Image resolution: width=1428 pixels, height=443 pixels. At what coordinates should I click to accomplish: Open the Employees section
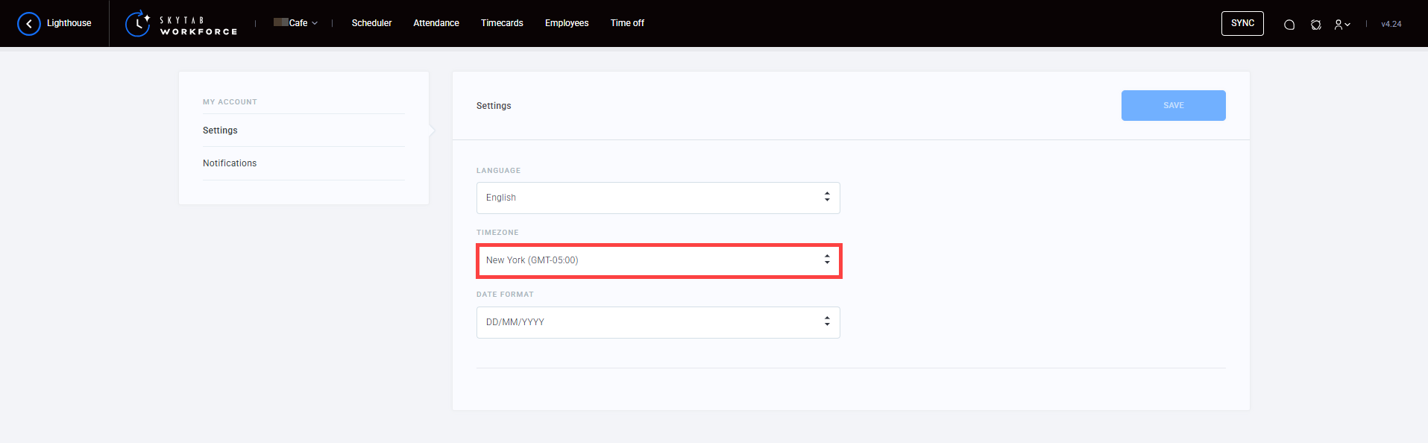click(567, 23)
